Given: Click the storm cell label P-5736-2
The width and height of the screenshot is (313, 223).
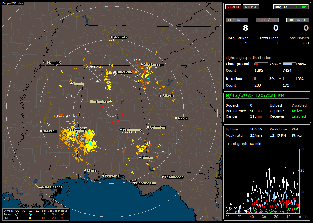Looking at the screenshot, I should (x=78, y=117).
